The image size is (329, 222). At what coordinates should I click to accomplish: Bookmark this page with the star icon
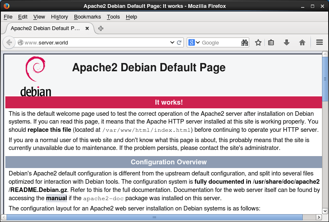click(258, 43)
